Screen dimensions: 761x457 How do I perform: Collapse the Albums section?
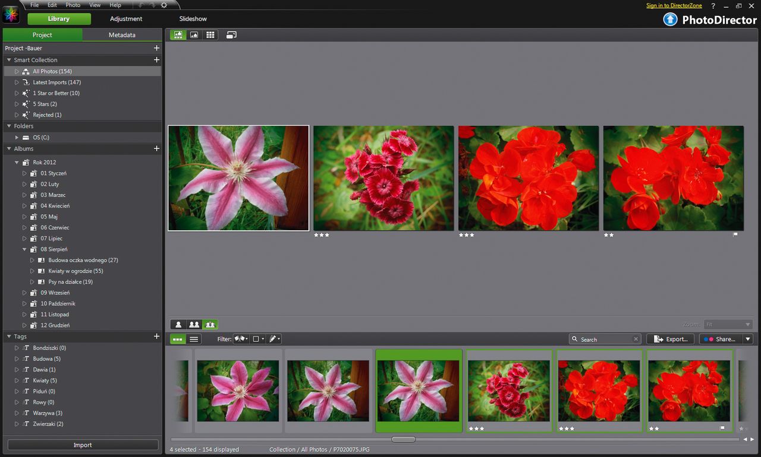[9, 148]
